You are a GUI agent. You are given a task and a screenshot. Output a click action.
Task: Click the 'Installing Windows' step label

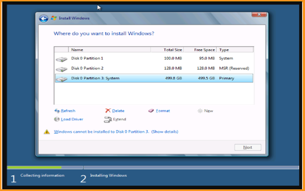tap(108, 175)
